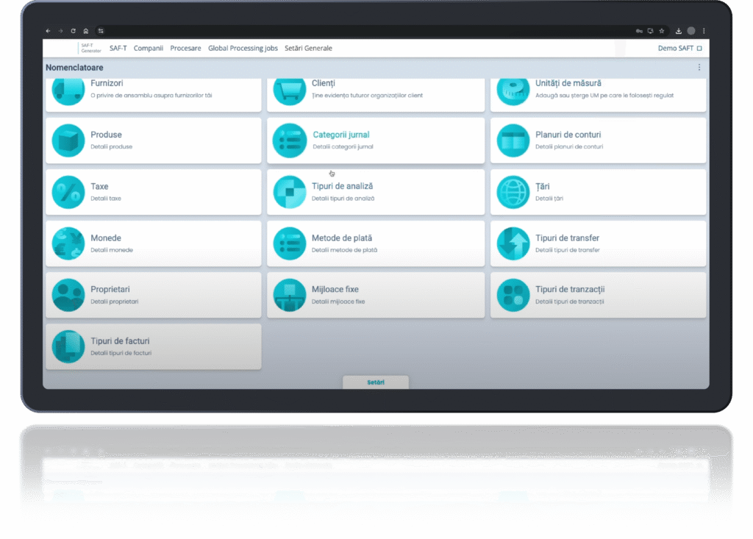This screenshot has height=539, width=753.
Task: Click the Taxe percent icon
Action: click(x=68, y=192)
